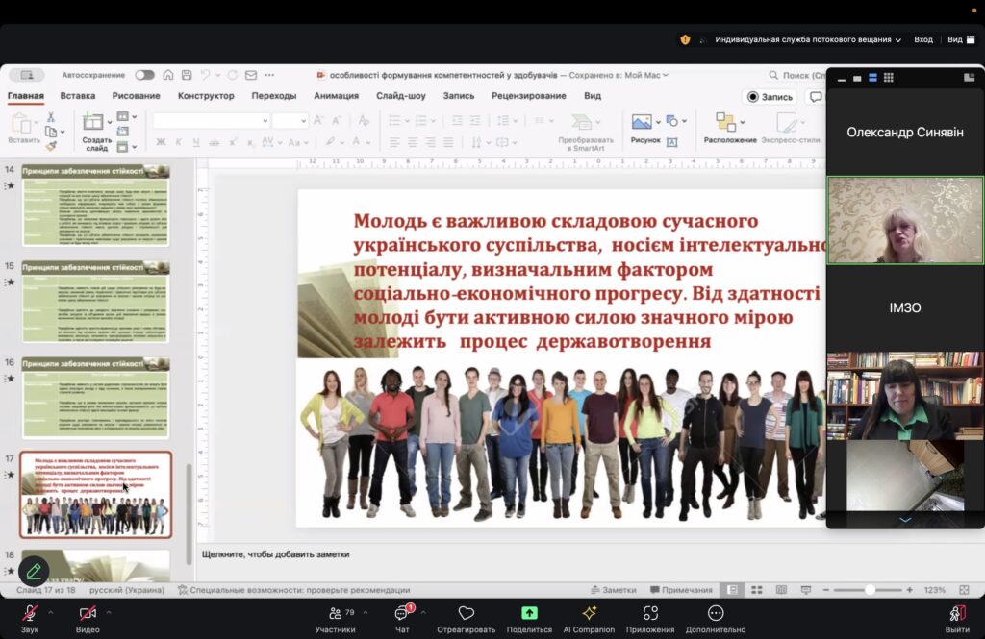
Task: Click the green annotation pencil button
Action: (x=34, y=571)
